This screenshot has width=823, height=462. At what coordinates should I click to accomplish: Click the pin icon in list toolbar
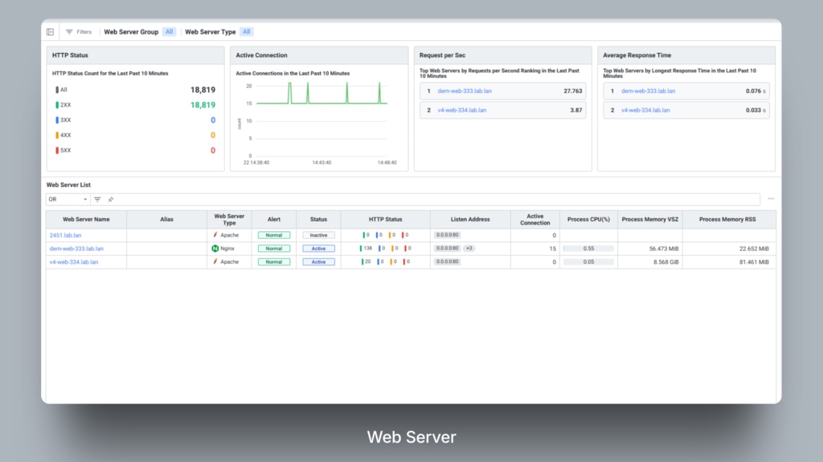tap(111, 199)
